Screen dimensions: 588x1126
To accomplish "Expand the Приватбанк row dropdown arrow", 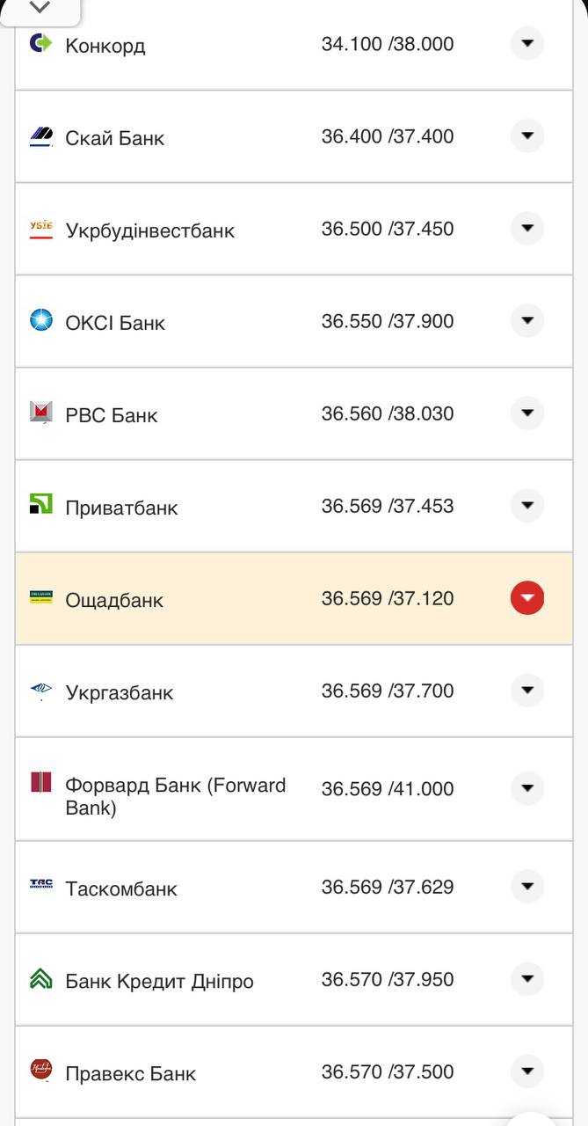I will 527,506.
